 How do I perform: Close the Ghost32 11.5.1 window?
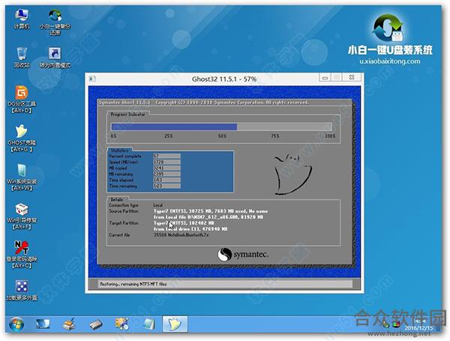click(x=352, y=77)
